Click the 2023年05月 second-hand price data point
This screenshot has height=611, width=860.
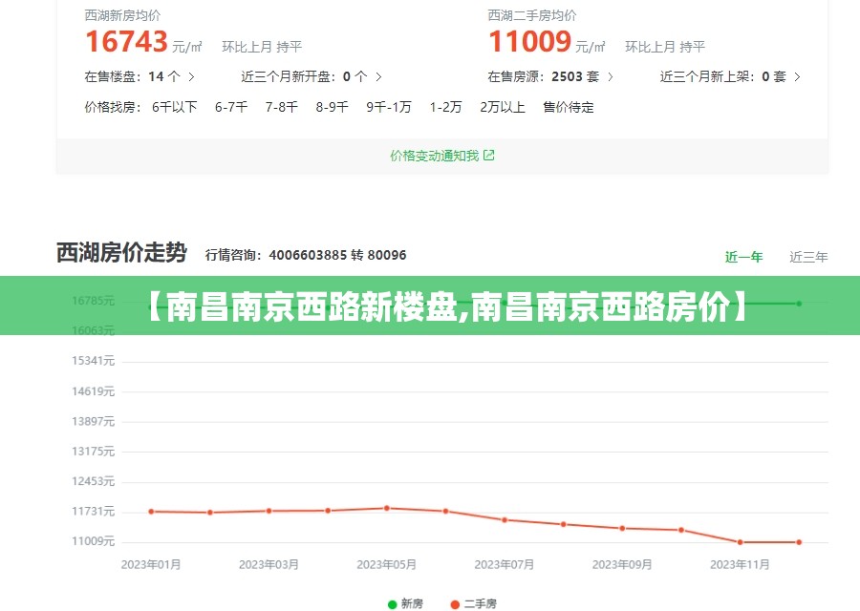tap(387, 508)
